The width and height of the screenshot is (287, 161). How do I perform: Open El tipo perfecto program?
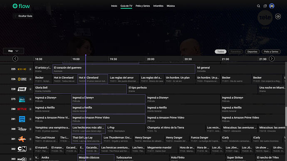click(192, 89)
